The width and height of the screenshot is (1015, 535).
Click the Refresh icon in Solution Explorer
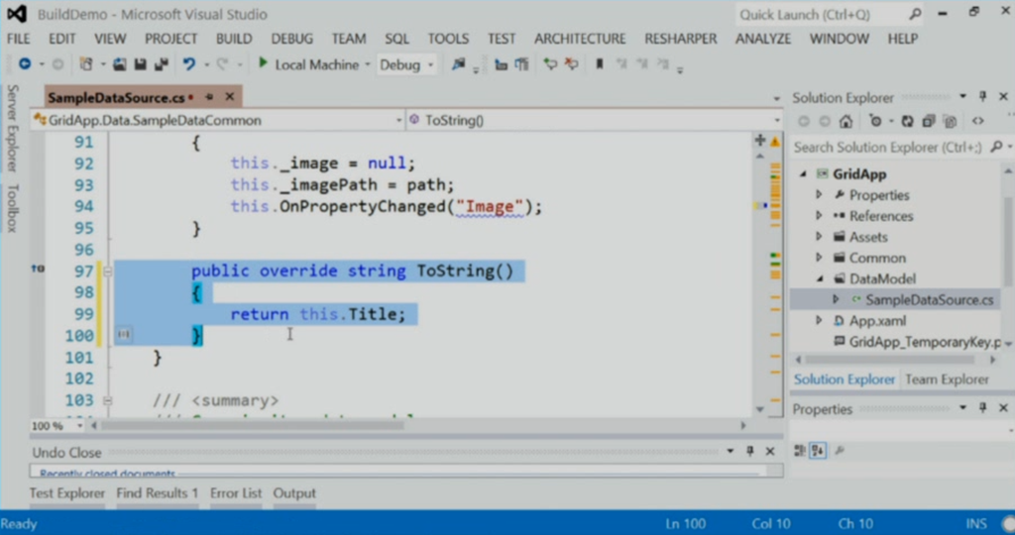(x=907, y=121)
